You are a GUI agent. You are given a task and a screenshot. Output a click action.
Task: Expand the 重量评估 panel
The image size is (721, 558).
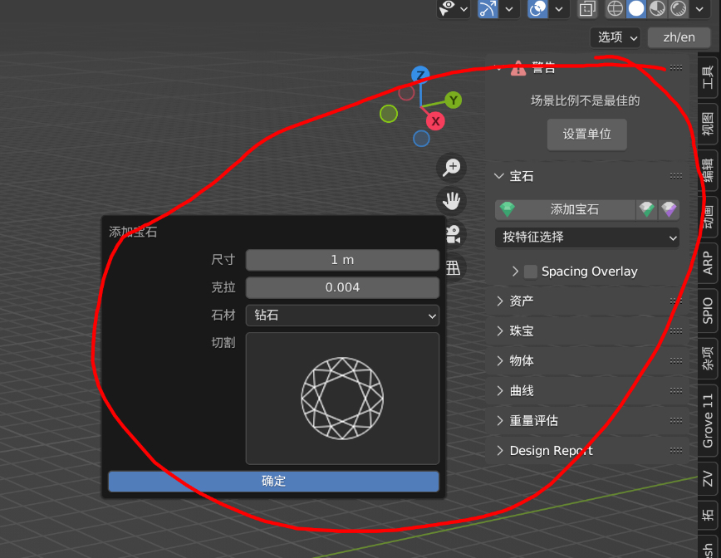click(500, 420)
